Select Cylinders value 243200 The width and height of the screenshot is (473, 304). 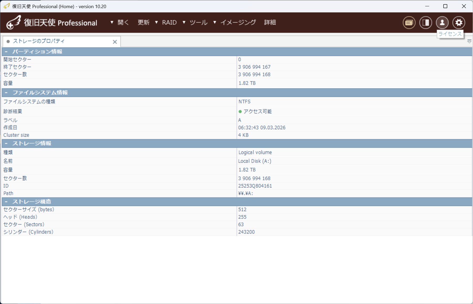click(x=246, y=232)
